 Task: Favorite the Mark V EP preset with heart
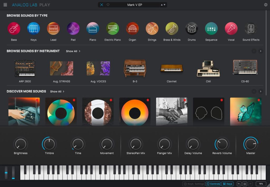pyautogui.click(x=108, y=5)
